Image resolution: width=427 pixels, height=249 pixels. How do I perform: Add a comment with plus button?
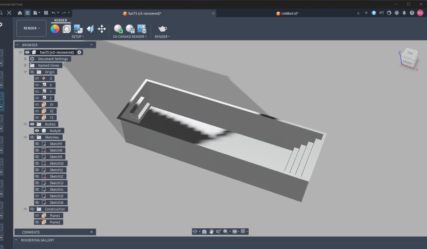point(91,232)
